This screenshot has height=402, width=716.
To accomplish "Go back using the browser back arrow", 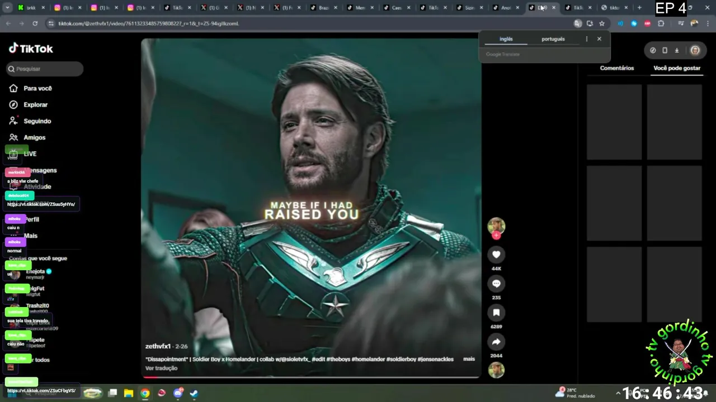I will point(8,23).
